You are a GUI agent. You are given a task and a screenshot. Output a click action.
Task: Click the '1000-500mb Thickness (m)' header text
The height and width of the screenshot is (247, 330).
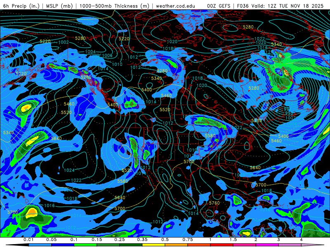114,6
